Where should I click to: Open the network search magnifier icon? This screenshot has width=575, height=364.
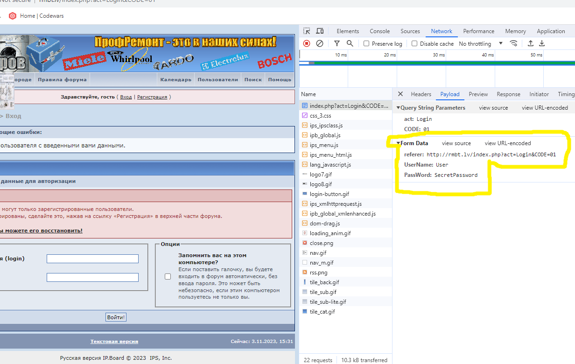point(350,43)
